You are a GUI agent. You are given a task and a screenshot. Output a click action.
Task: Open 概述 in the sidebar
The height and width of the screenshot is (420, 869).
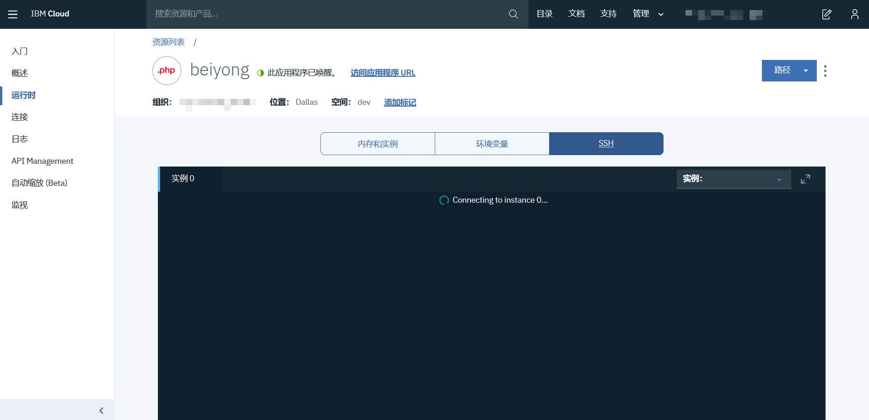point(20,73)
